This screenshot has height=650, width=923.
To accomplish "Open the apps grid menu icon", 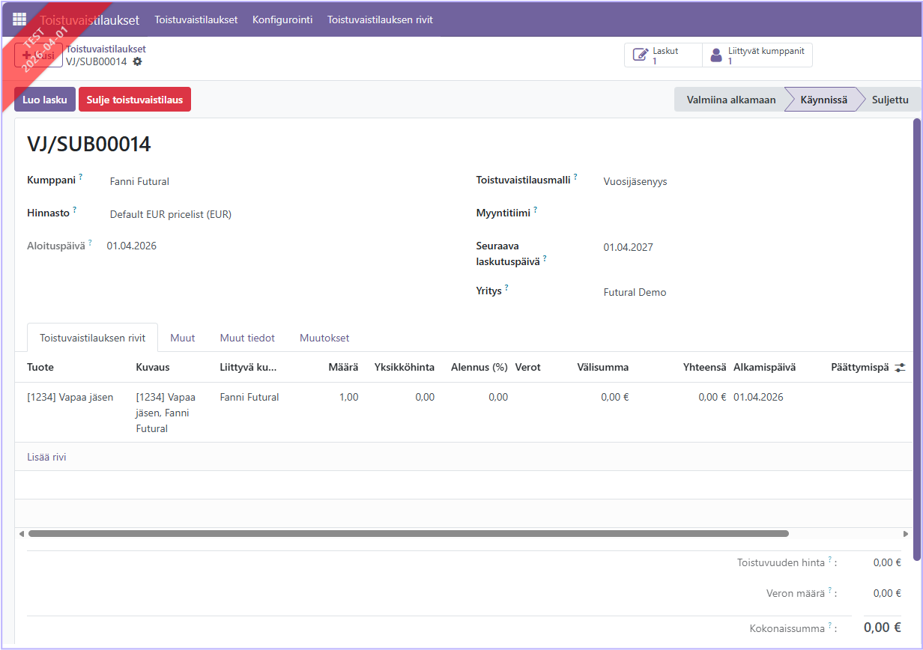I will (19, 19).
